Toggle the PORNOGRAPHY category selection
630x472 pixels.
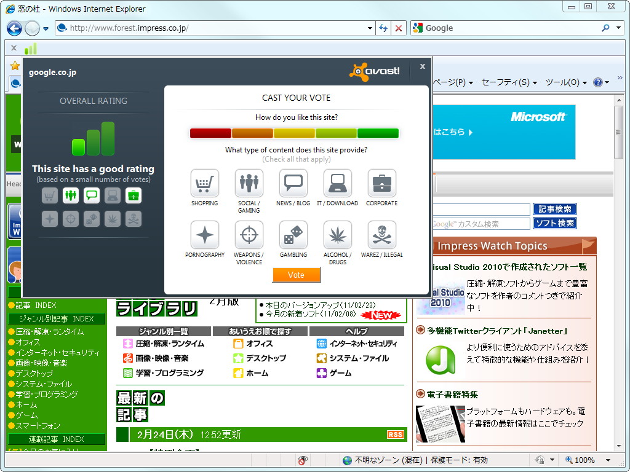pos(204,234)
